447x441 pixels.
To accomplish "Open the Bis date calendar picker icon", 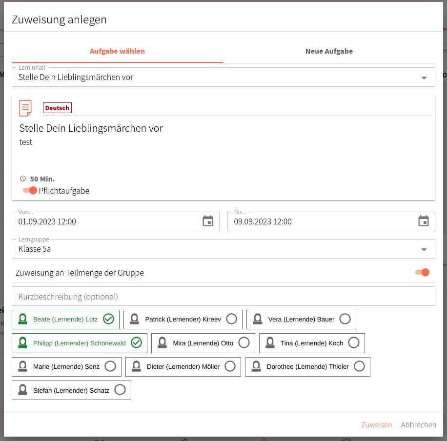I will [x=424, y=221].
